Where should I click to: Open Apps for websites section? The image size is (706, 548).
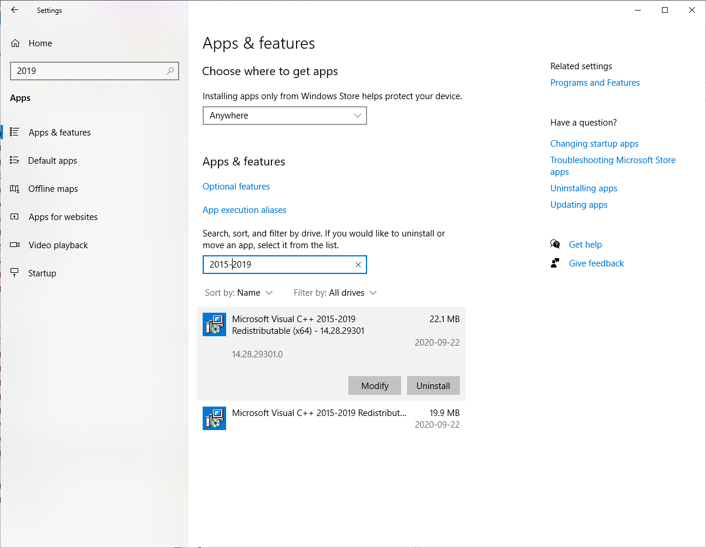point(63,217)
